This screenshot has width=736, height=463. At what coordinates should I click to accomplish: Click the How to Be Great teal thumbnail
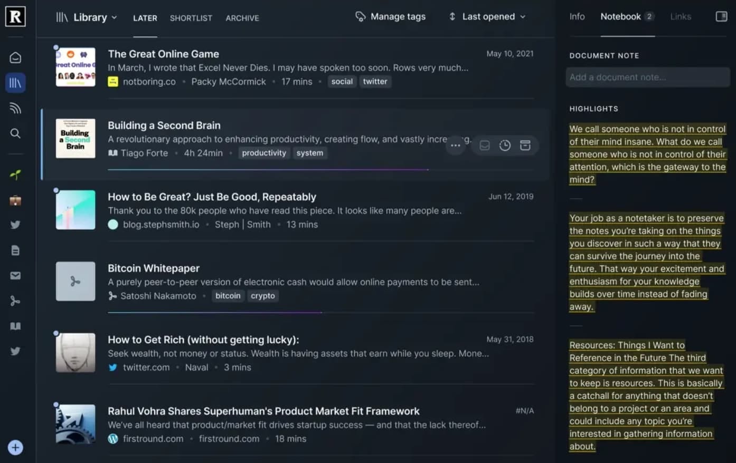pyautogui.click(x=76, y=210)
